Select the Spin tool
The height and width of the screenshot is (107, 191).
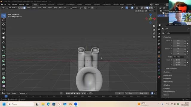coord(4,82)
